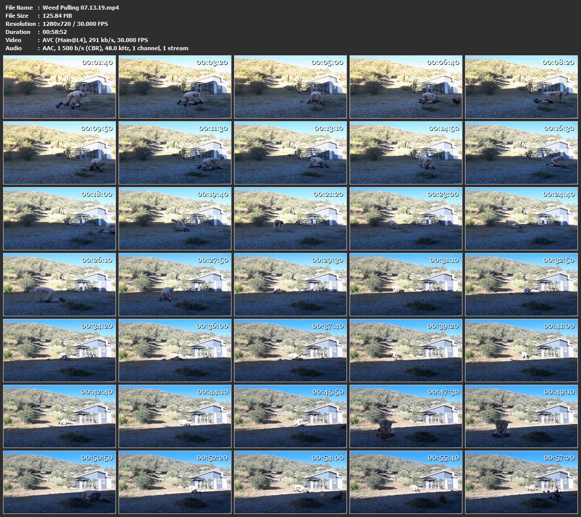Click the "Duration" label

(x=18, y=32)
